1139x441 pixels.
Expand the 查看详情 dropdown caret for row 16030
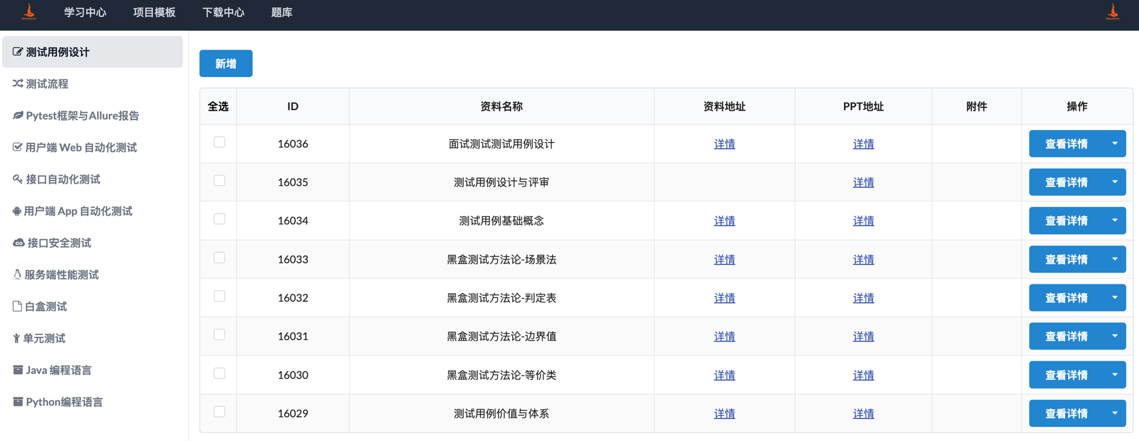[1114, 375]
